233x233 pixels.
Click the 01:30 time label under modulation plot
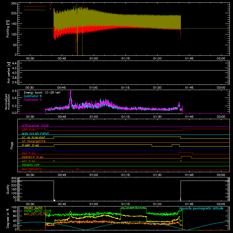[157, 117]
